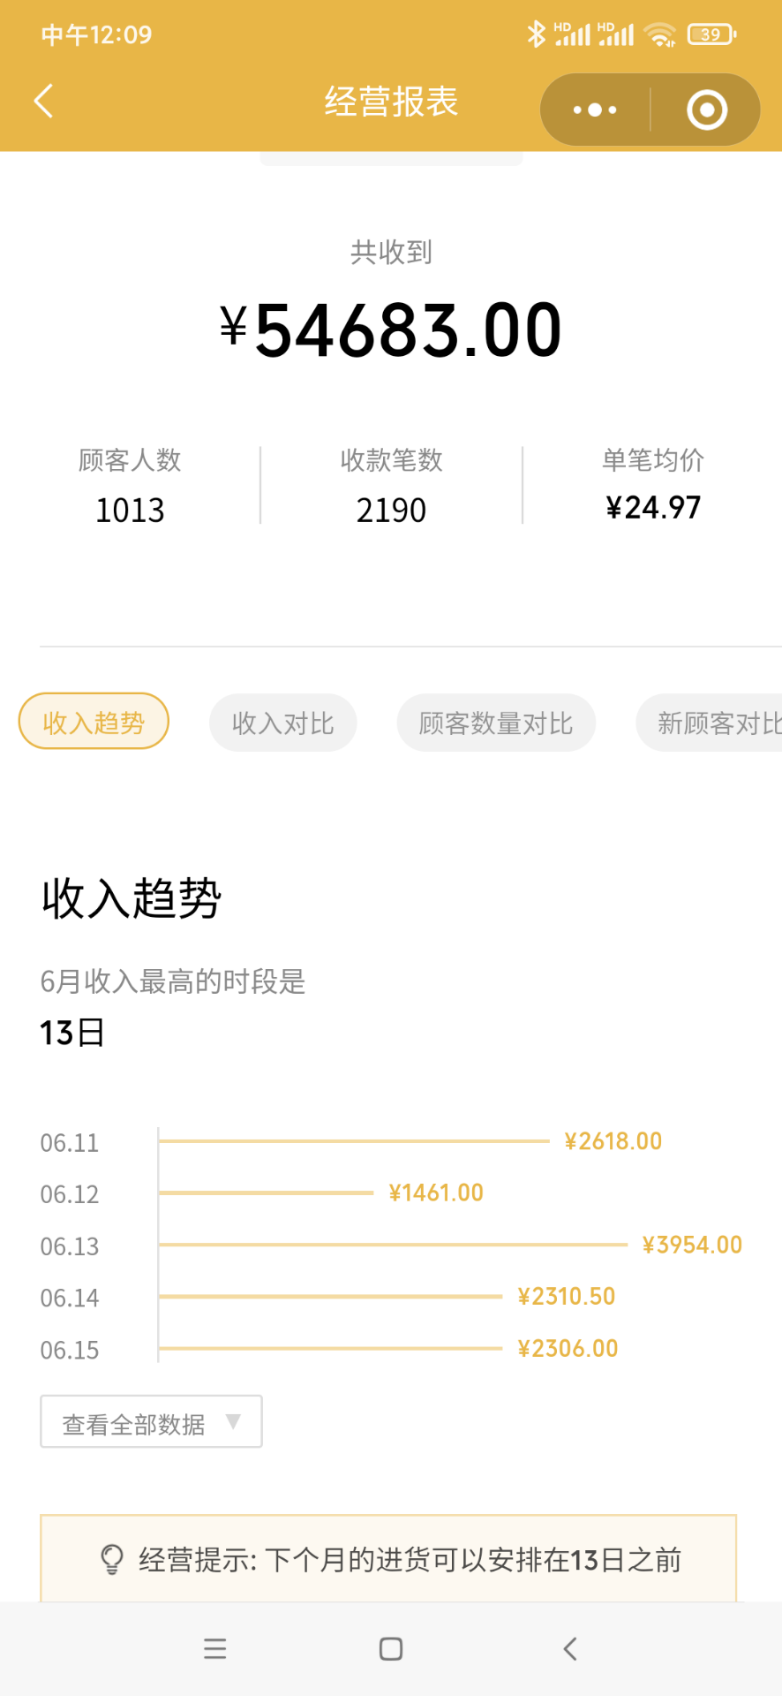Screen dimensions: 782x1696
Task: Select the 收入趋势 tab
Action: click(94, 722)
